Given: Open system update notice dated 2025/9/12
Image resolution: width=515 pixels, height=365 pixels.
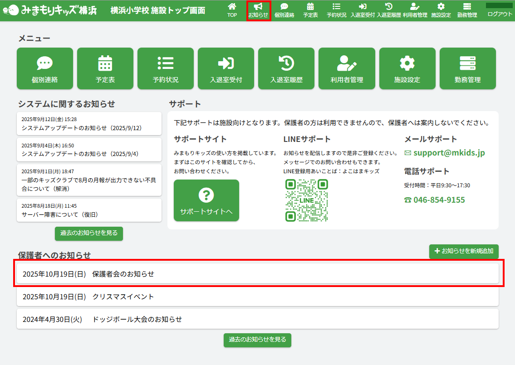Looking at the screenshot, I should click(x=89, y=124).
